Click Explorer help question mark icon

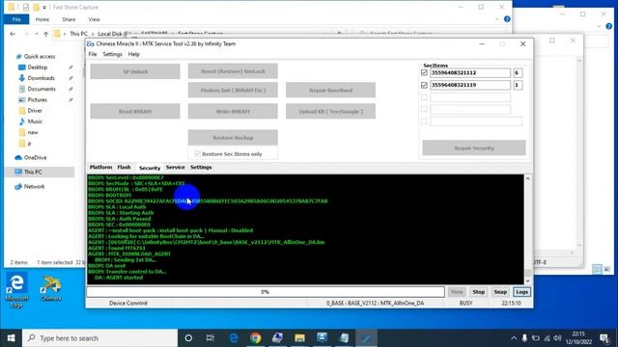507,19
